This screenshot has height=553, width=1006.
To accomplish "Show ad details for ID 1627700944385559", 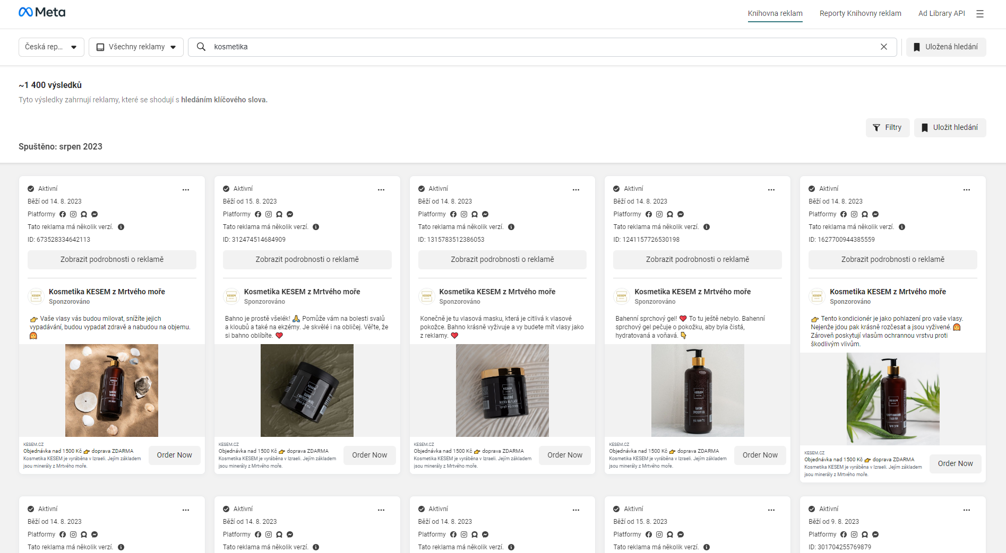I will 893,259.
